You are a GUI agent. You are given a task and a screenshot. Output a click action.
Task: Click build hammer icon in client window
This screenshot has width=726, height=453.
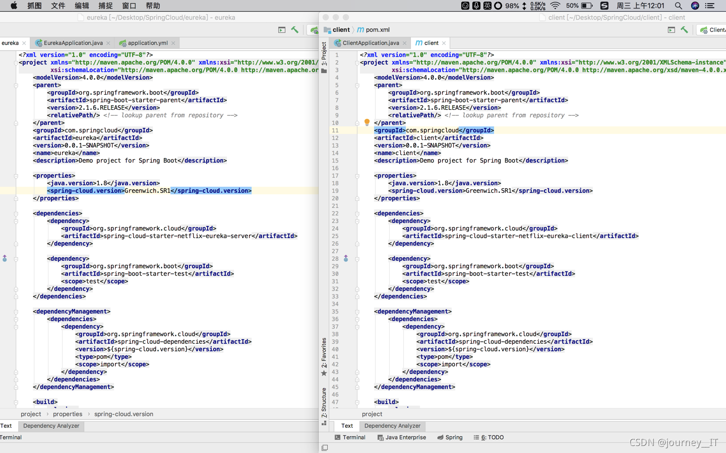click(x=684, y=30)
